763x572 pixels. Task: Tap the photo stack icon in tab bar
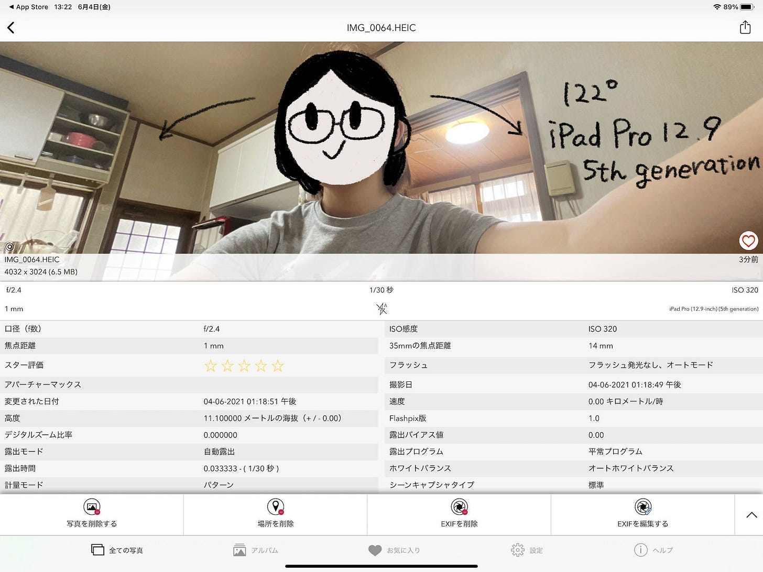click(97, 549)
